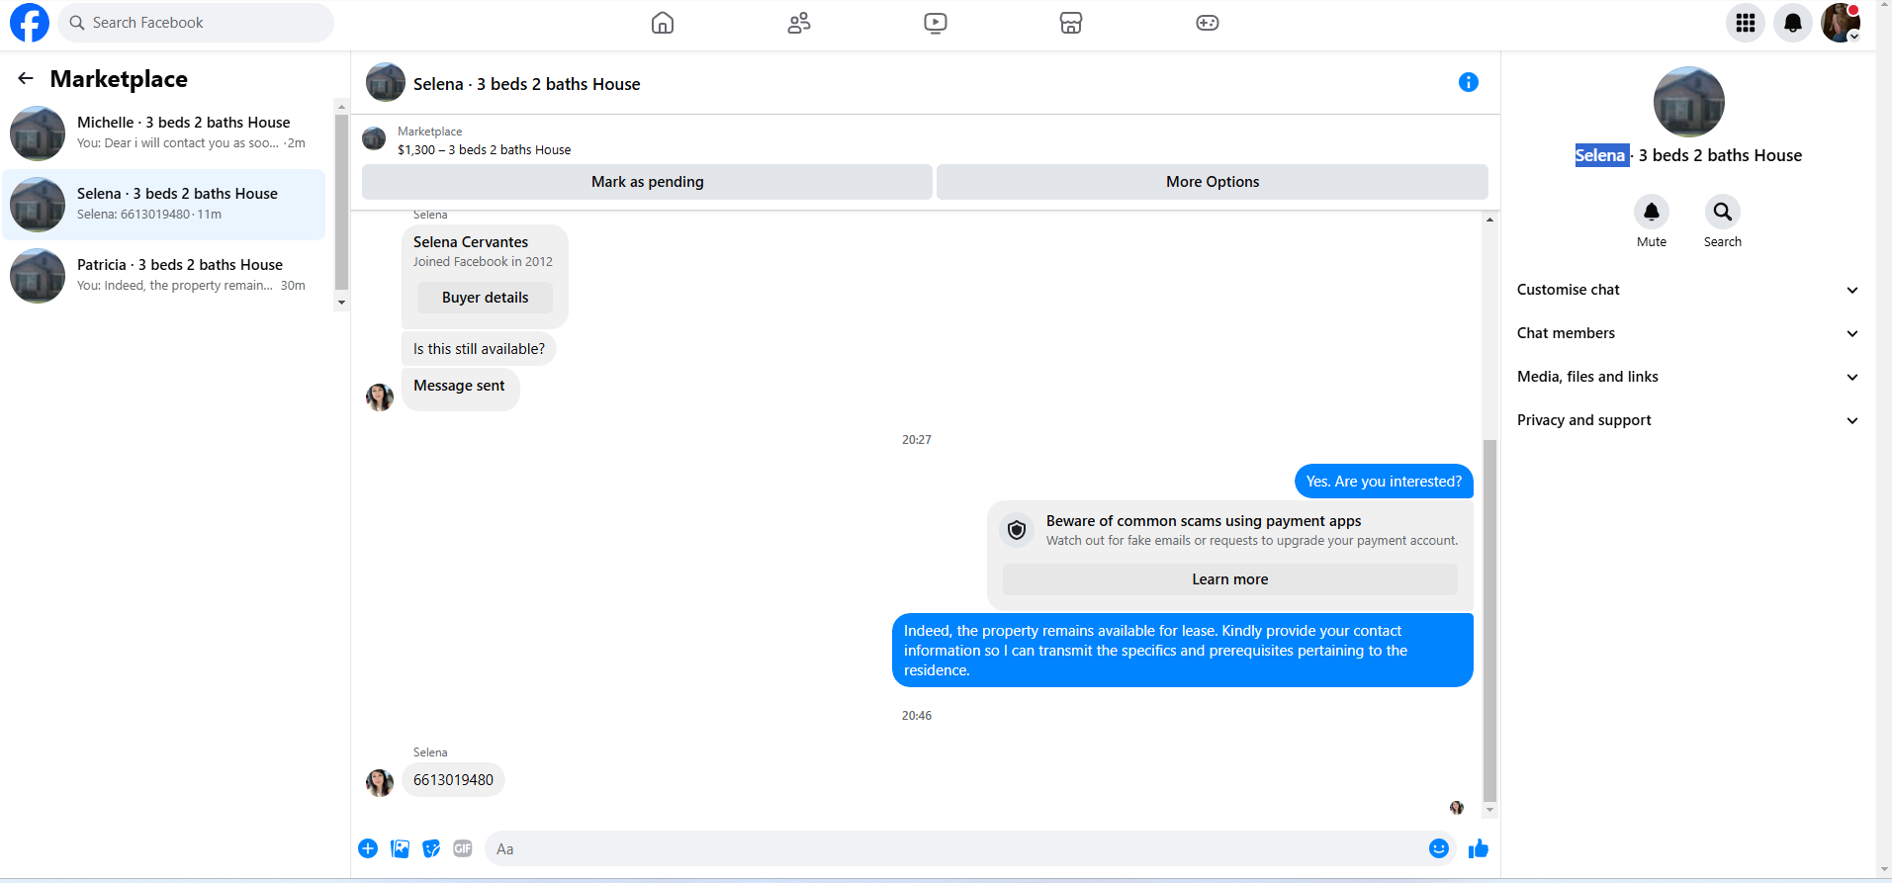This screenshot has height=883, width=1892.
Task: Click the "Is this still available?" message
Action: [479, 349]
